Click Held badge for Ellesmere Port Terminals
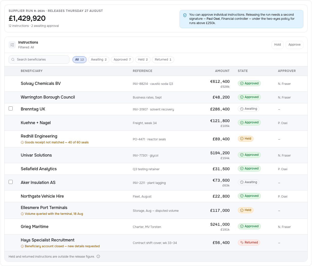Viewport: 312px width, 266px height. point(246,210)
